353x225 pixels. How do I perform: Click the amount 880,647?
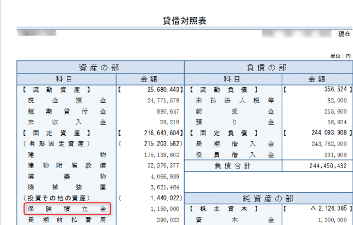(168, 112)
